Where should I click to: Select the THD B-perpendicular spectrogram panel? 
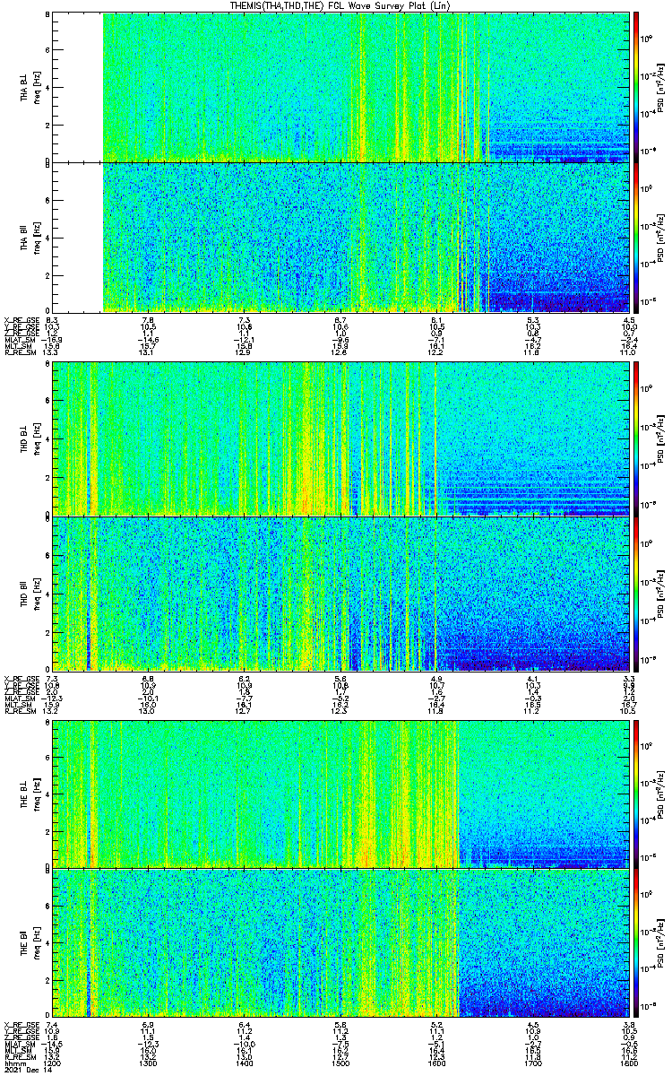(340, 438)
